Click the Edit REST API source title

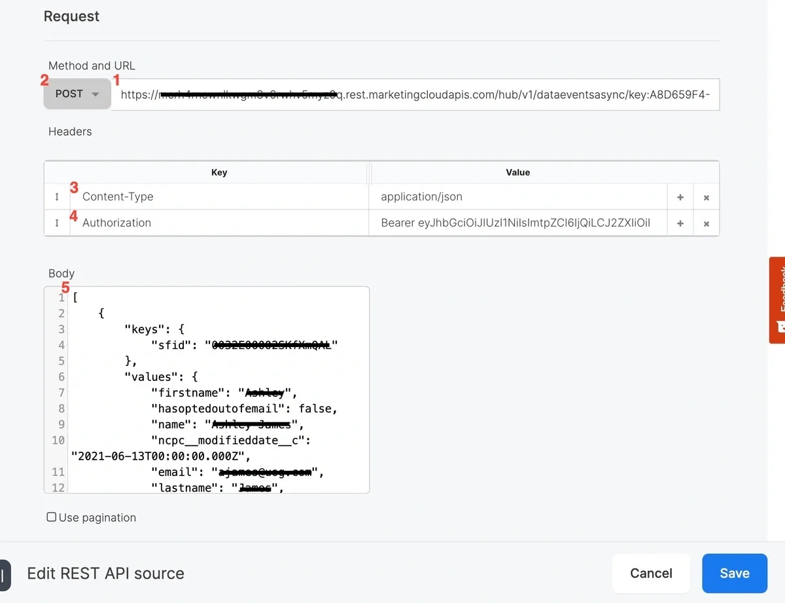[105, 574]
